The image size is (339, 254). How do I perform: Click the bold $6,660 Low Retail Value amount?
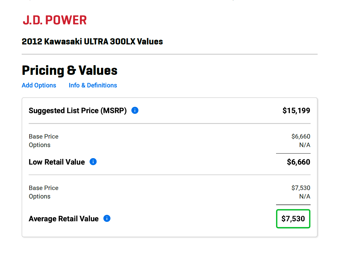(298, 162)
